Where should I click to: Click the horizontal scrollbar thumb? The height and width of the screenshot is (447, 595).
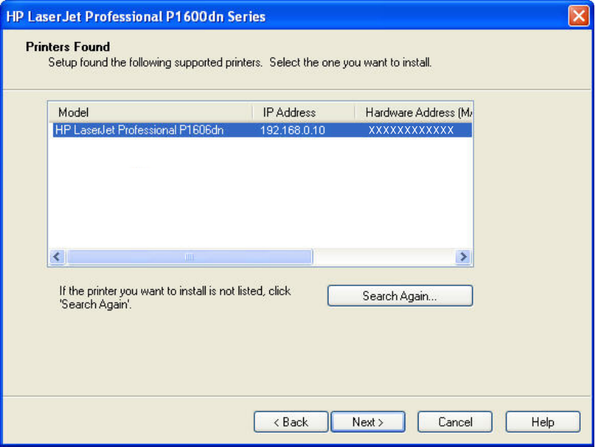[189, 257]
